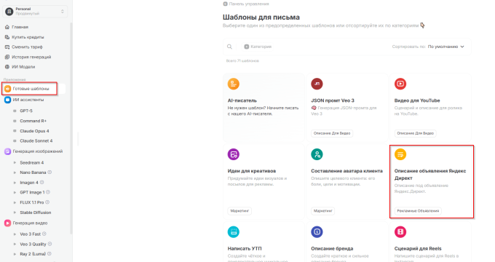Click Описание Для Видео tag under JSON промт
This screenshot has width=495, height=262.
(x=332, y=133)
